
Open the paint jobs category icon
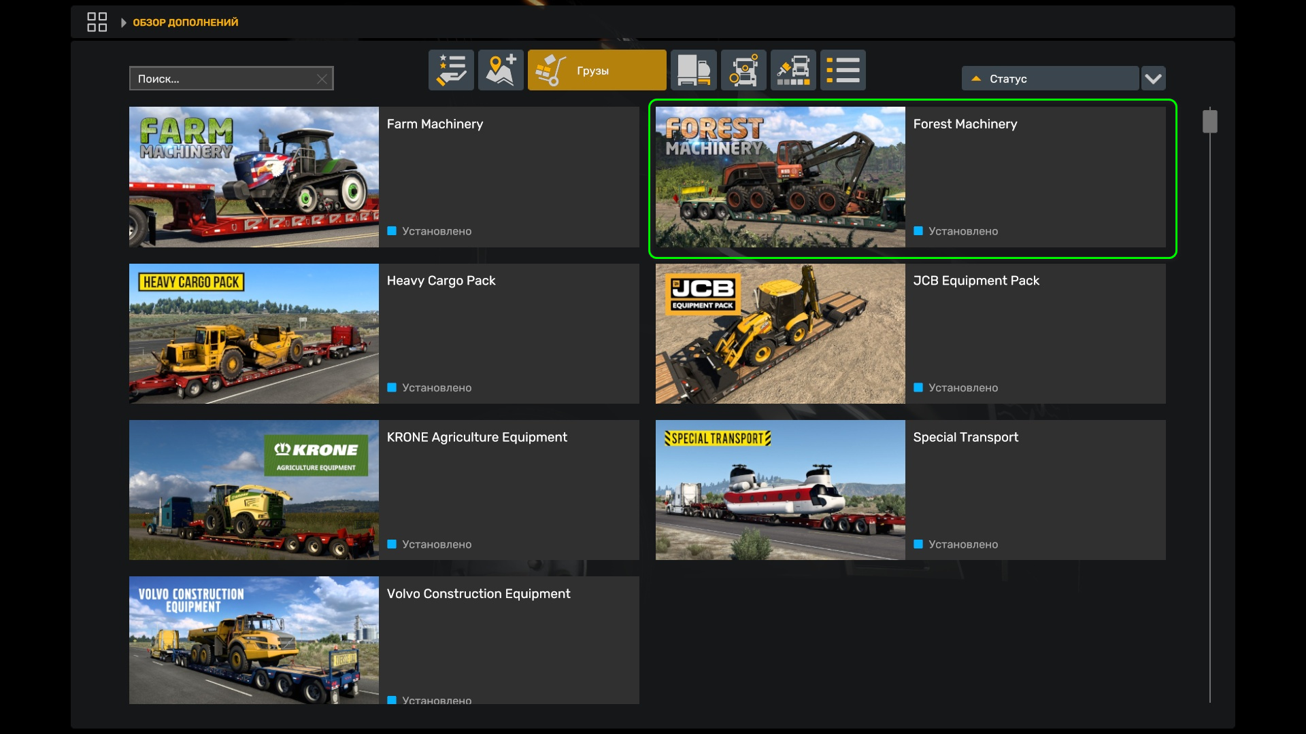pyautogui.click(x=793, y=70)
